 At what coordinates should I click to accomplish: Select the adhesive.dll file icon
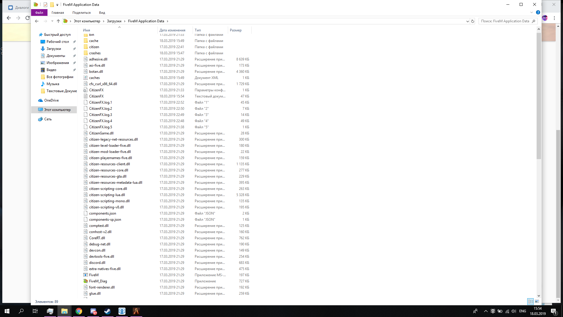pyautogui.click(x=86, y=59)
